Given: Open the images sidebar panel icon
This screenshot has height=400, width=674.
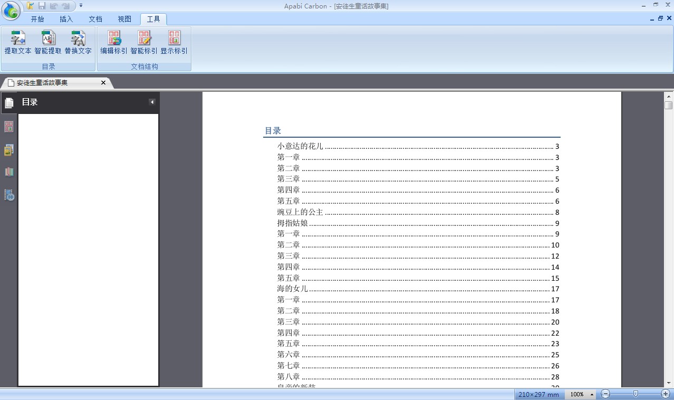Looking at the screenshot, I should tap(9, 150).
